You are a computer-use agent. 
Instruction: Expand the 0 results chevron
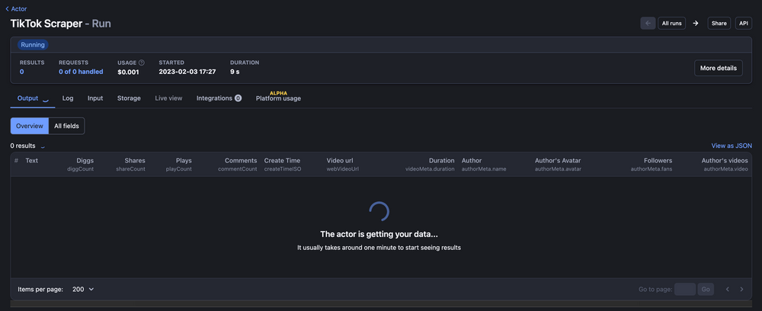pyautogui.click(x=43, y=146)
